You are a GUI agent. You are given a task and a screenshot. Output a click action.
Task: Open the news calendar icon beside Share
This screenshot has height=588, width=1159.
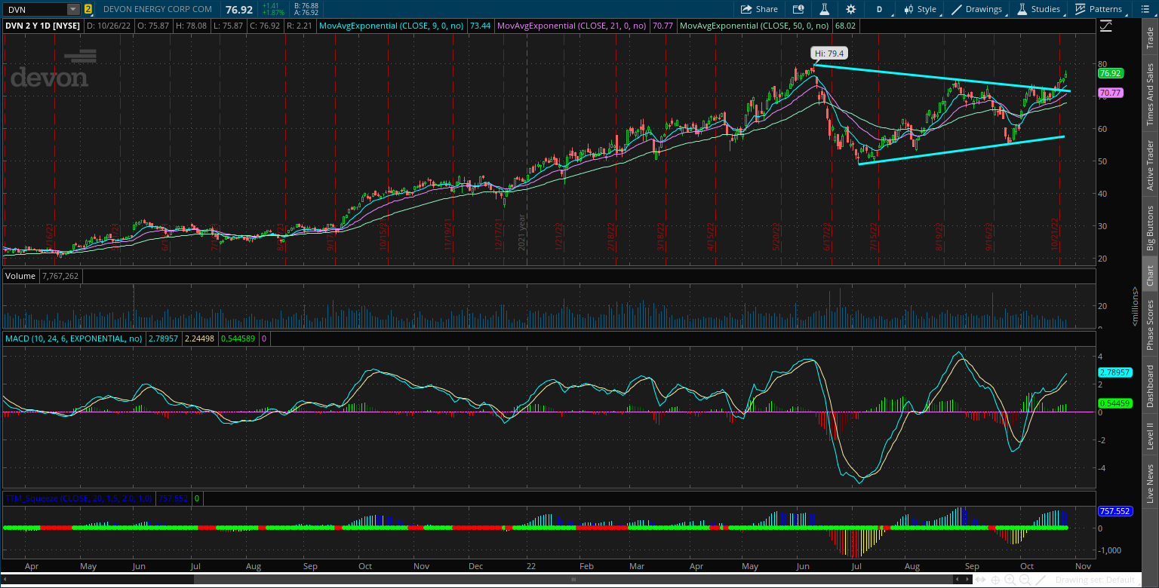point(798,9)
